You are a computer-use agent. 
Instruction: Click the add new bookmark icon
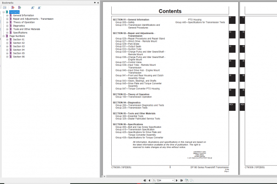[19, 7]
